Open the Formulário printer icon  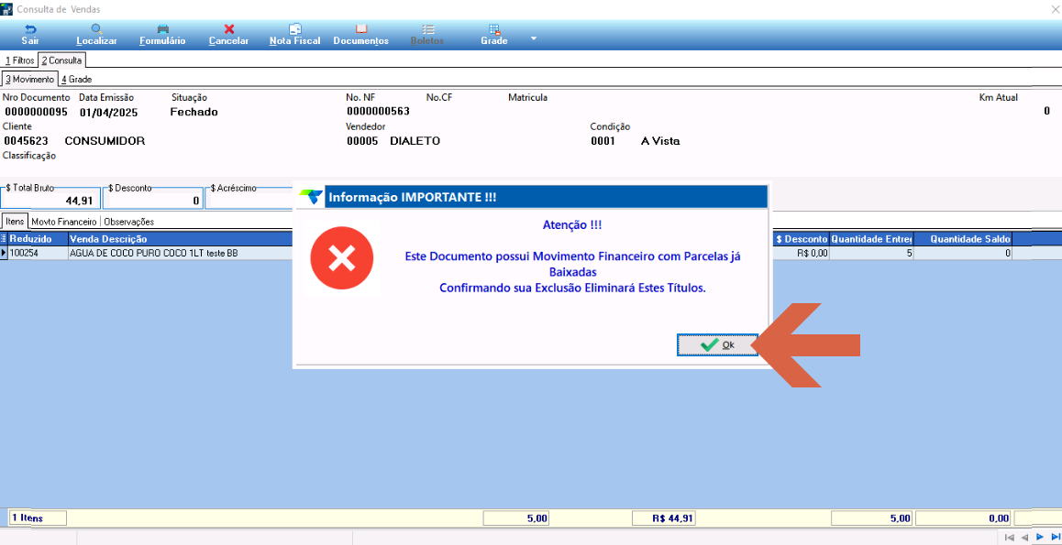click(162, 35)
